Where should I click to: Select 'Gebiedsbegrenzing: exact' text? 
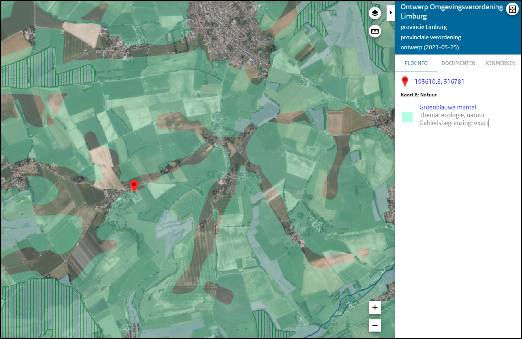click(454, 123)
